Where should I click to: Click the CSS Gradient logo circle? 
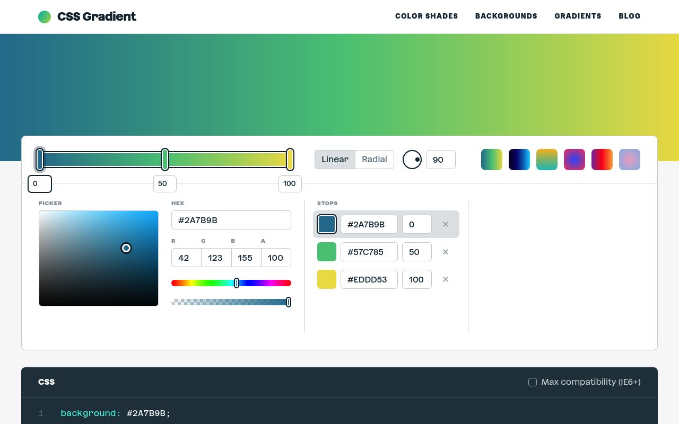45,17
